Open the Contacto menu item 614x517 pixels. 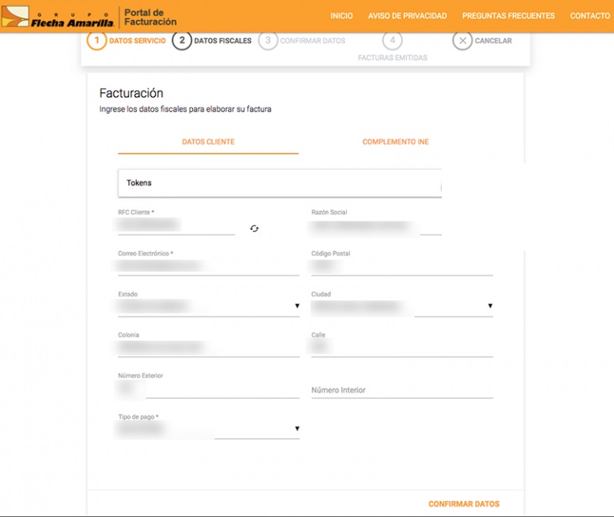(590, 16)
